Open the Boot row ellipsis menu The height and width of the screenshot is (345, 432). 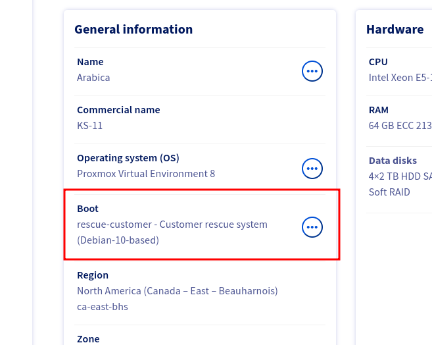coord(312,227)
